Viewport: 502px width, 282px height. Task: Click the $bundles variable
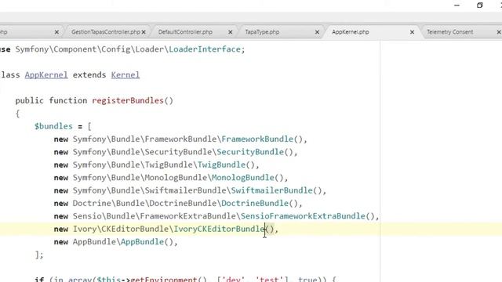pyautogui.click(x=53, y=126)
